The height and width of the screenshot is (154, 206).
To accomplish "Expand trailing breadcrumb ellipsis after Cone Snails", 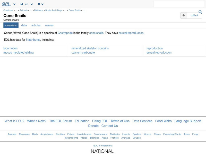I will (x=84, y=10).
